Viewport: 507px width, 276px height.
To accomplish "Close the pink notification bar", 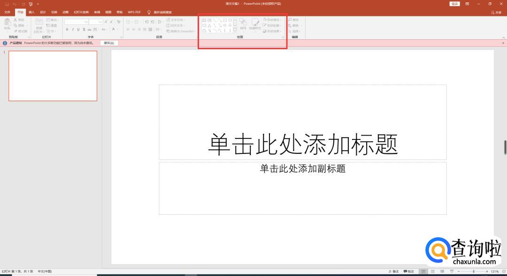I will (x=503, y=43).
